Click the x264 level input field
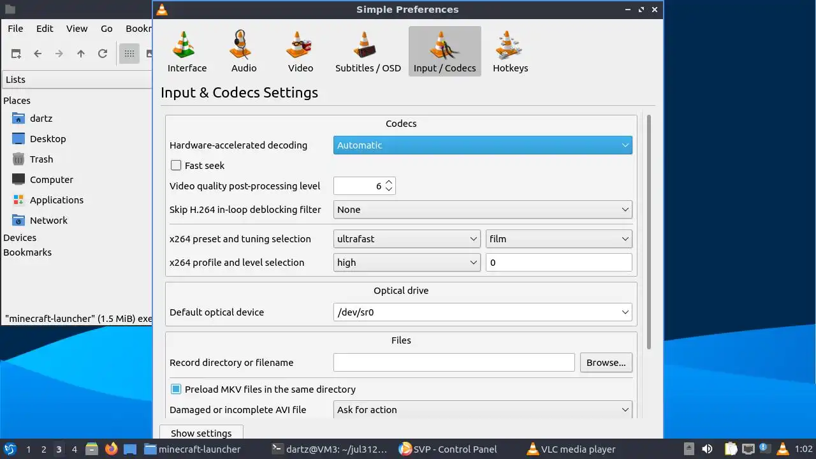 coord(559,263)
